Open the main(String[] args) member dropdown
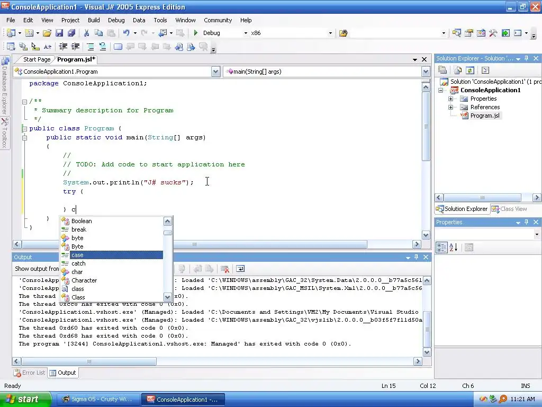Image resolution: width=542 pixels, height=407 pixels. [426, 72]
